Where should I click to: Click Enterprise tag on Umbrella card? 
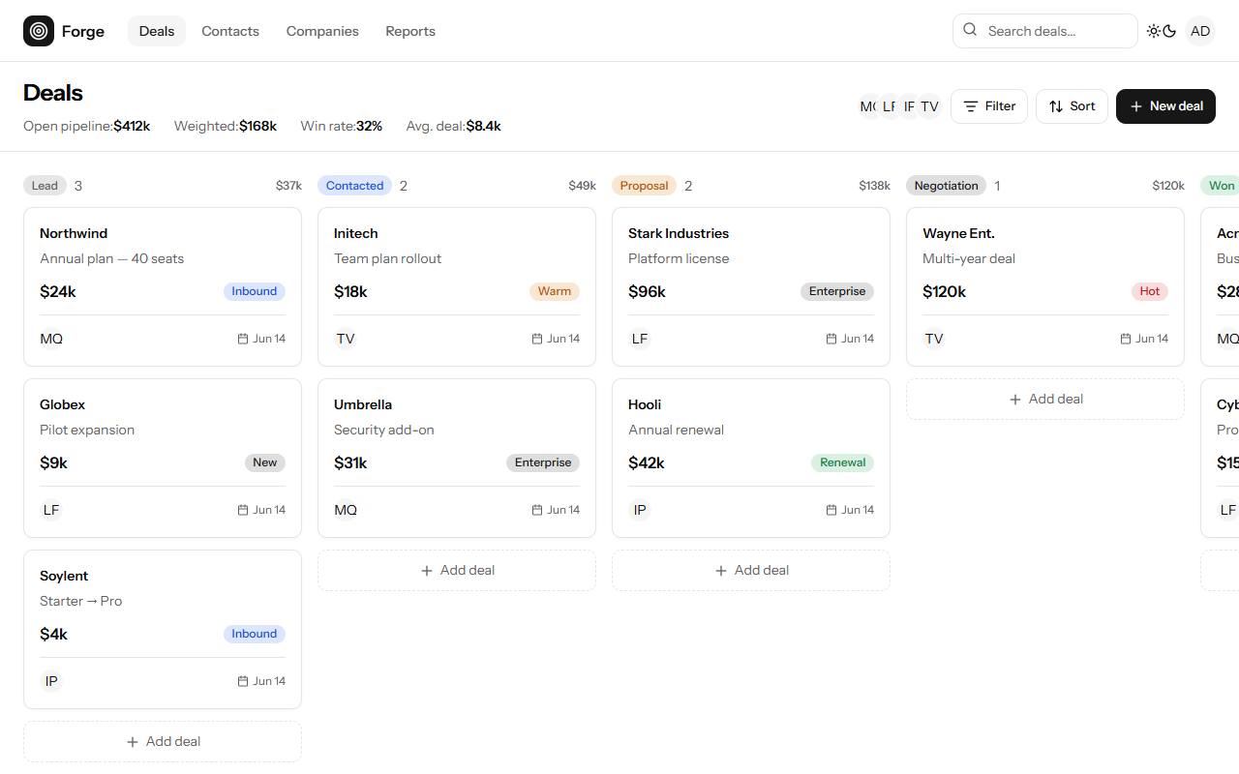[x=543, y=462]
